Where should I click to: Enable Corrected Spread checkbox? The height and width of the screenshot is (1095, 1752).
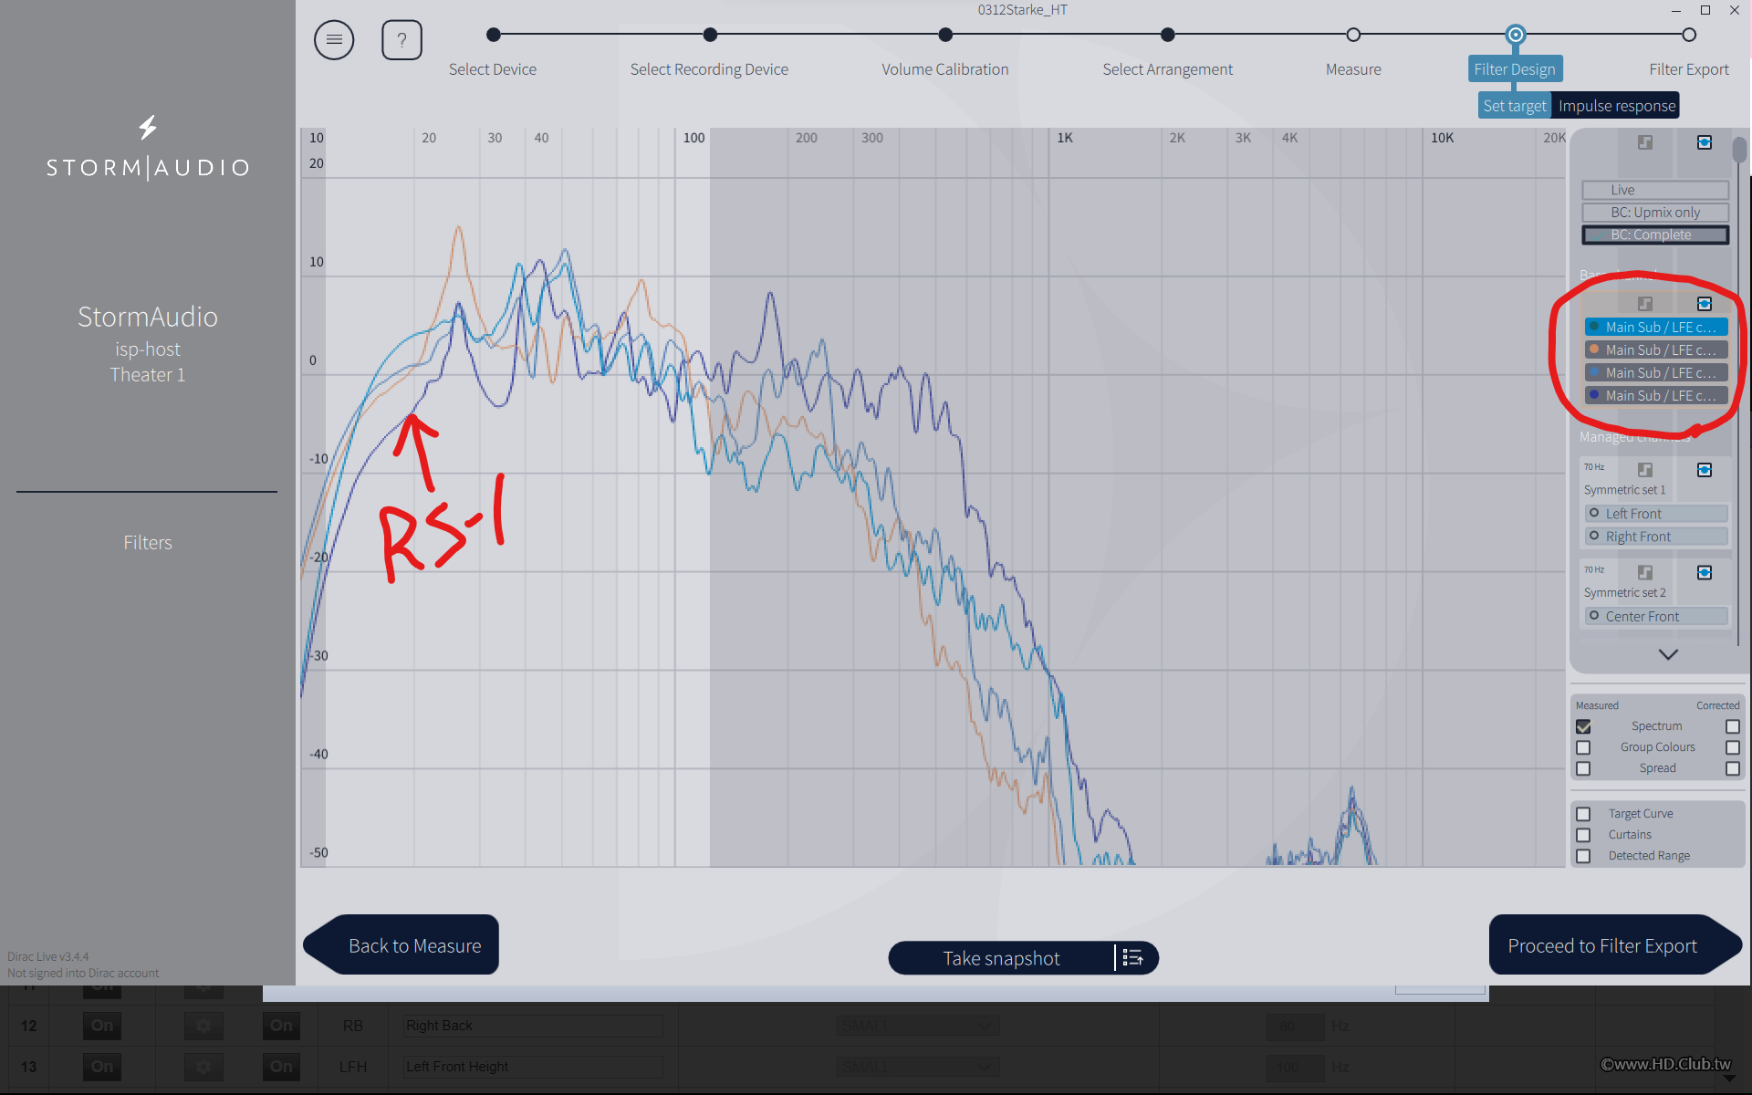click(1732, 768)
